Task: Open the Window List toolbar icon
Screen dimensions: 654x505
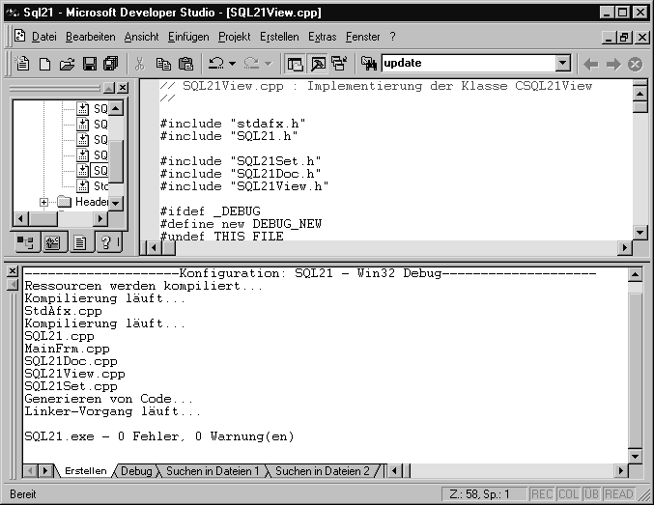Action: (339, 64)
